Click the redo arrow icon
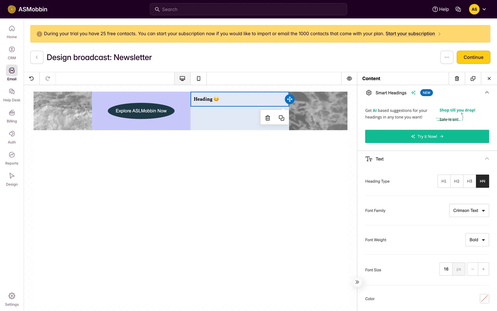 (x=48, y=79)
